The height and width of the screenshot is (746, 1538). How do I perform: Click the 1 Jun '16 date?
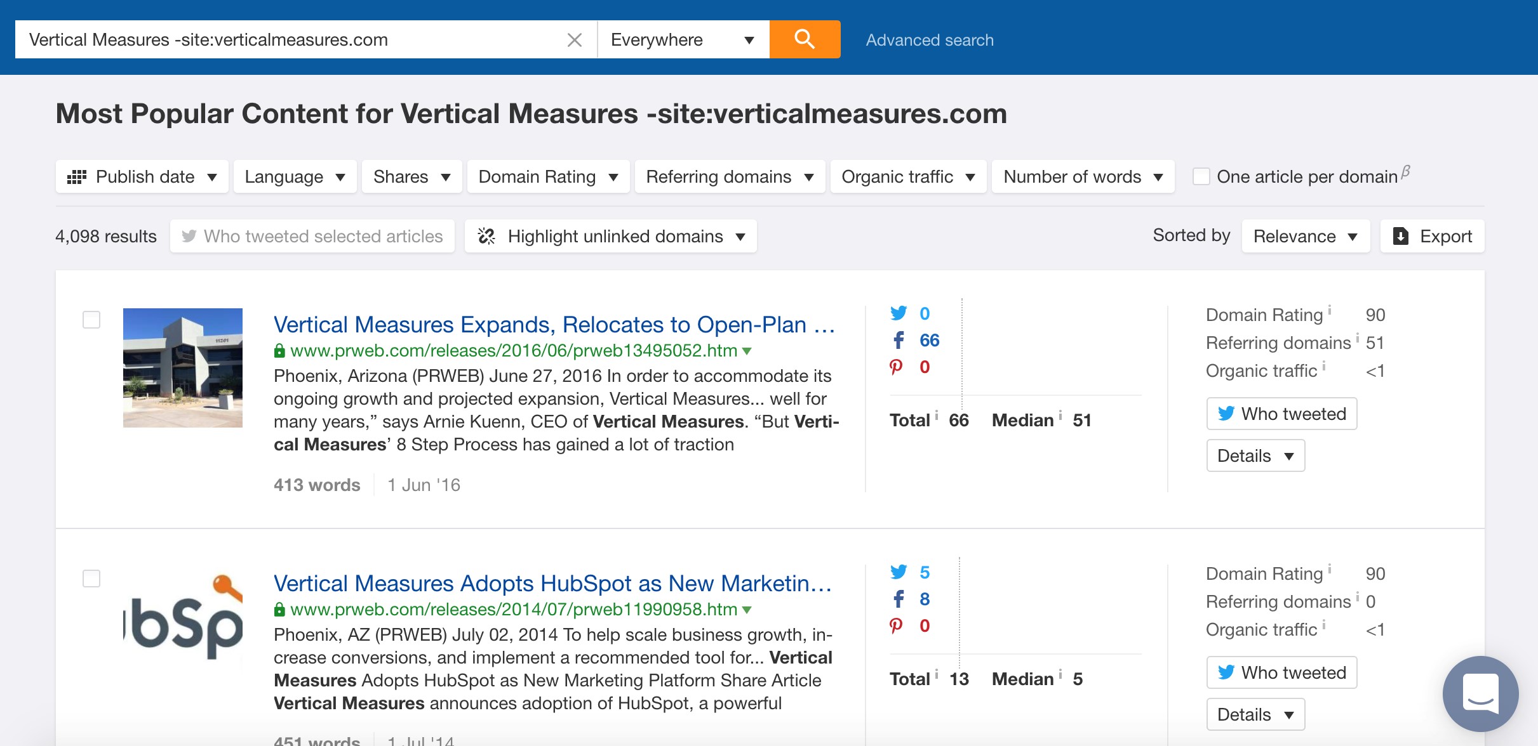click(x=424, y=485)
